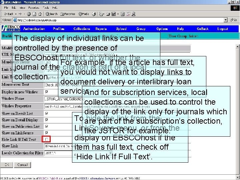The width and height of the screenshot is (240, 180).
Task: Open the Authentication tab
Action: tap(34, 29)
